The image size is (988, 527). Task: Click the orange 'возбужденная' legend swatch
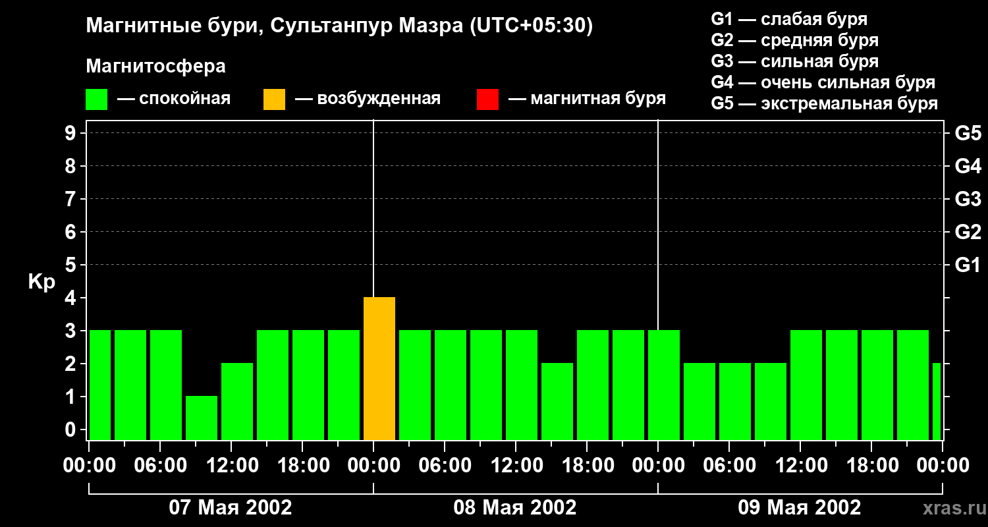pyautogui.click(x=275, y=99)
